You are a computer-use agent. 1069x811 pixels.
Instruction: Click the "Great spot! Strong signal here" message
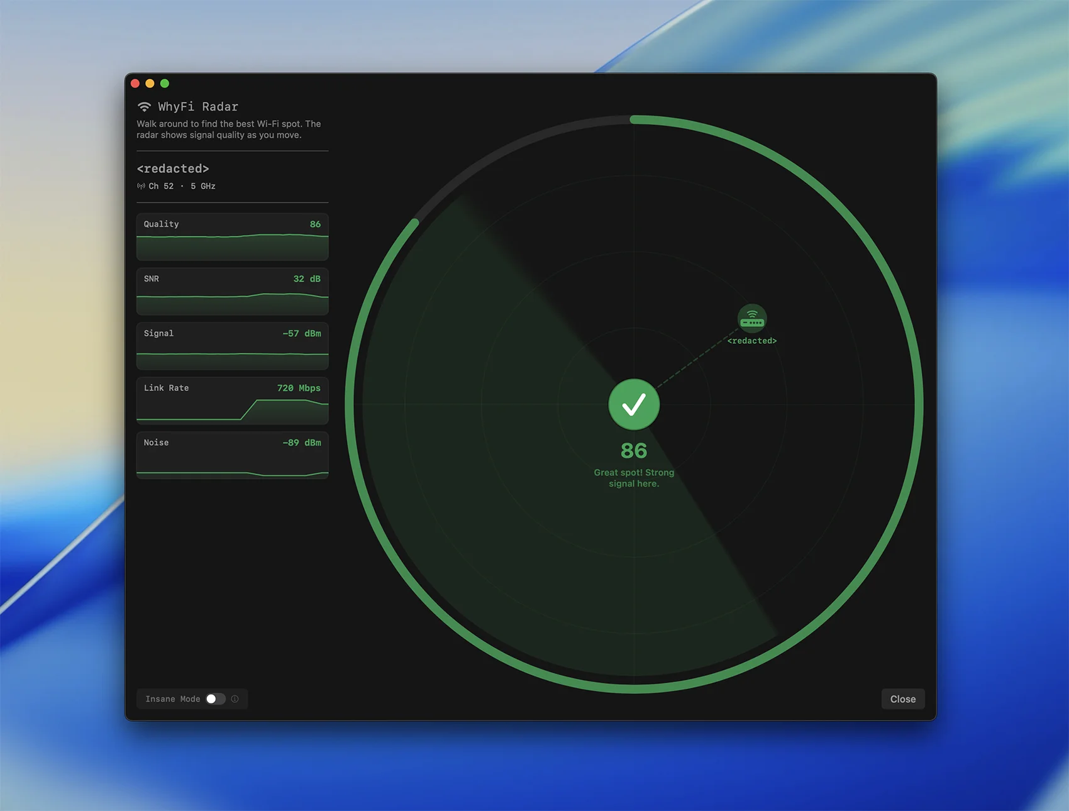click(634, 478)
